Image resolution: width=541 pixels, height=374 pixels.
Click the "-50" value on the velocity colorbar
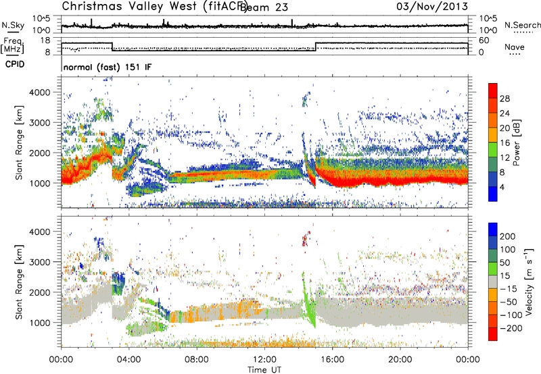click(x=509, y=302)
